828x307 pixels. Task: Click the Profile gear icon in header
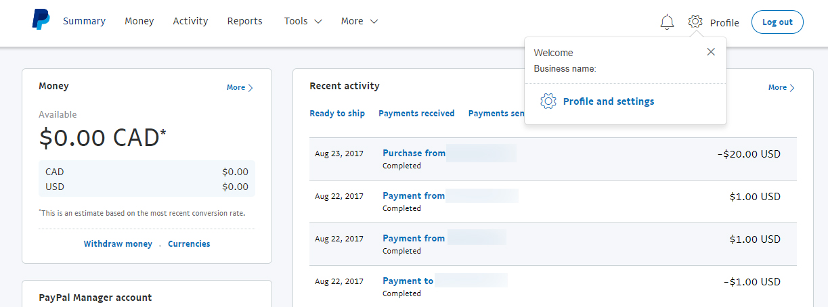coord(695,22)
